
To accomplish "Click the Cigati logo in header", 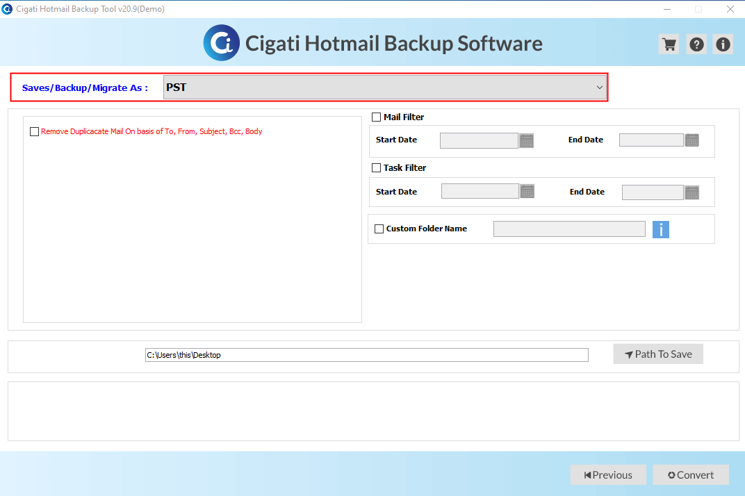I will [x=222, y=43].
